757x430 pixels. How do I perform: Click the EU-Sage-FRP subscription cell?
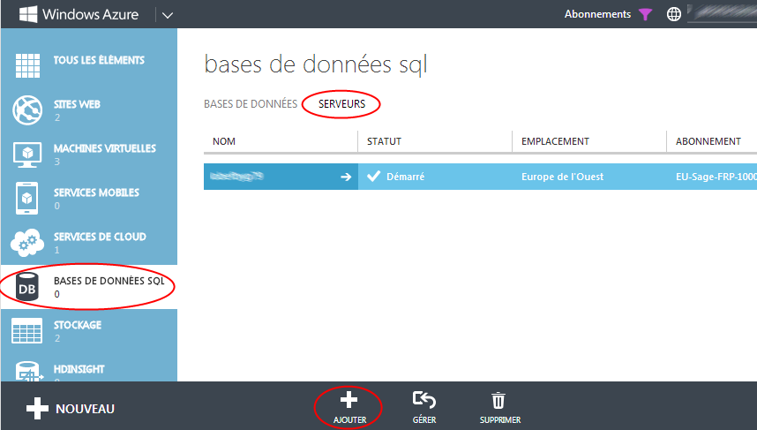coord(716,177)
